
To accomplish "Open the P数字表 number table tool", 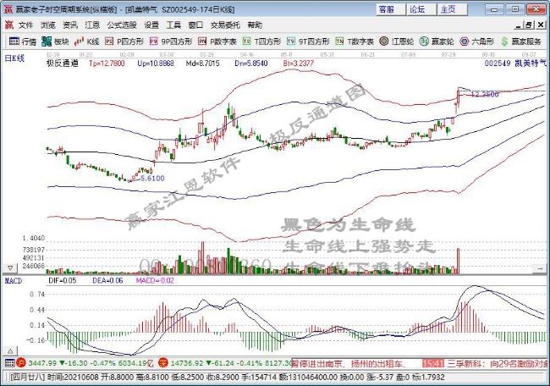I will pos(217,41).
